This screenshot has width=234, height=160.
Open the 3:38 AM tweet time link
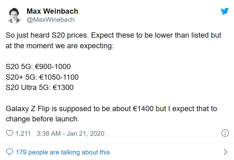(x=48, y=134)
